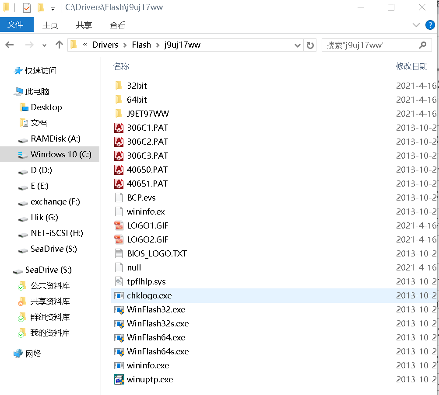Select the 40650.PAT file icon
The image size is (439, 395).
[119, 170]
